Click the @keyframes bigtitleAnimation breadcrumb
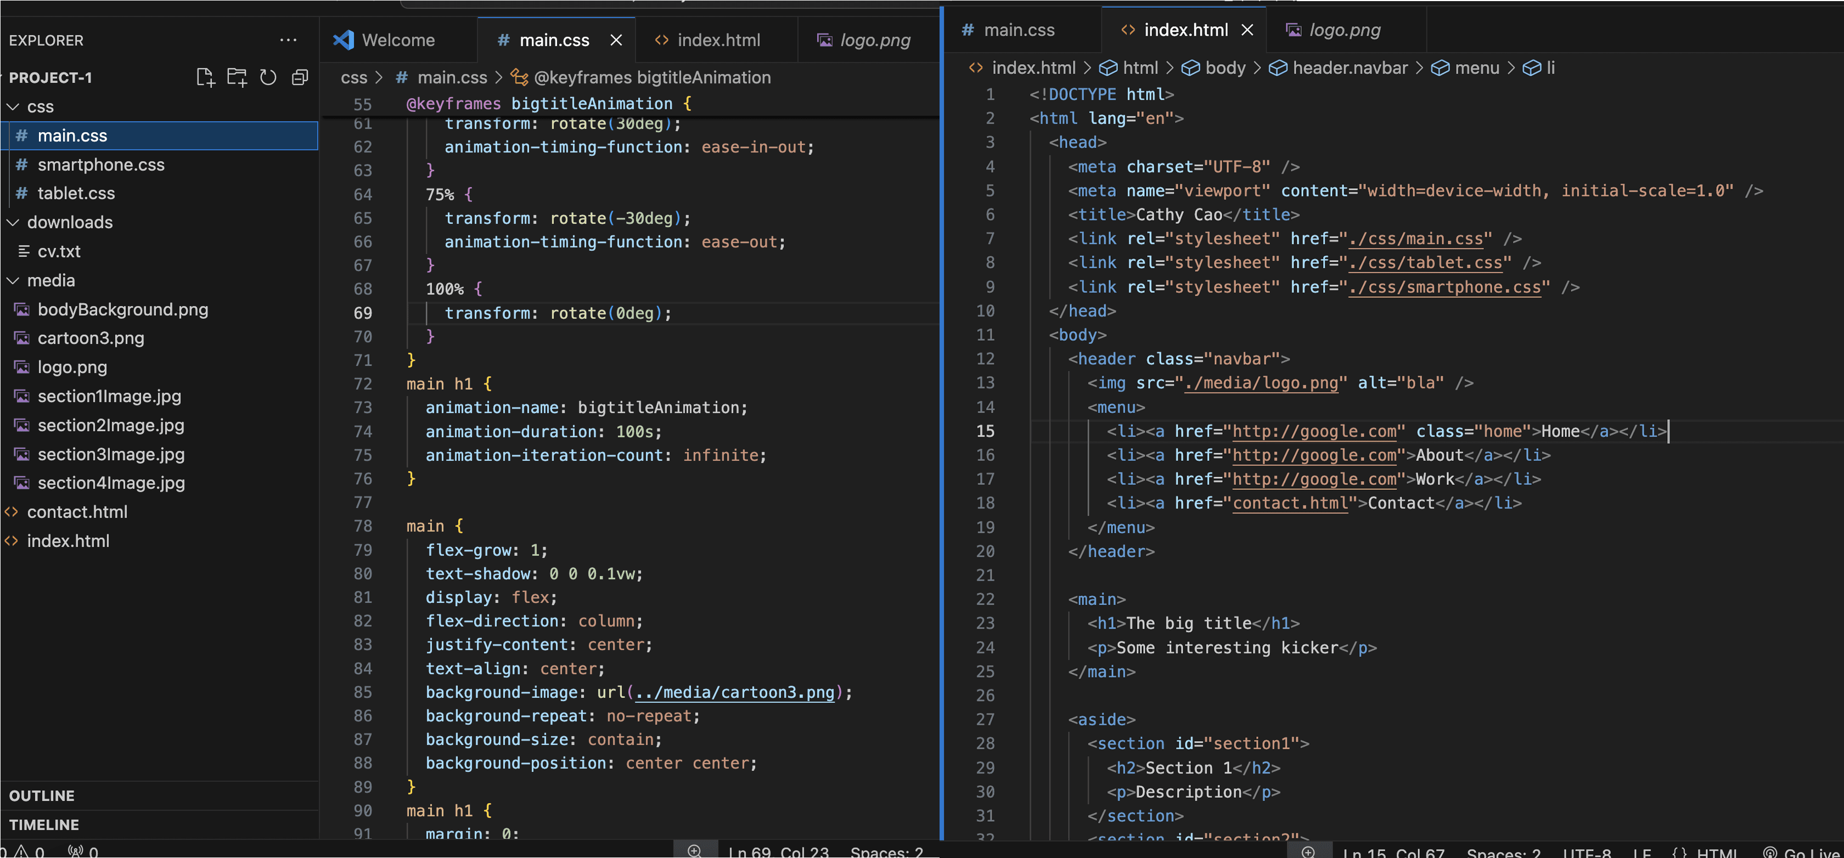 tap(640, 77)
